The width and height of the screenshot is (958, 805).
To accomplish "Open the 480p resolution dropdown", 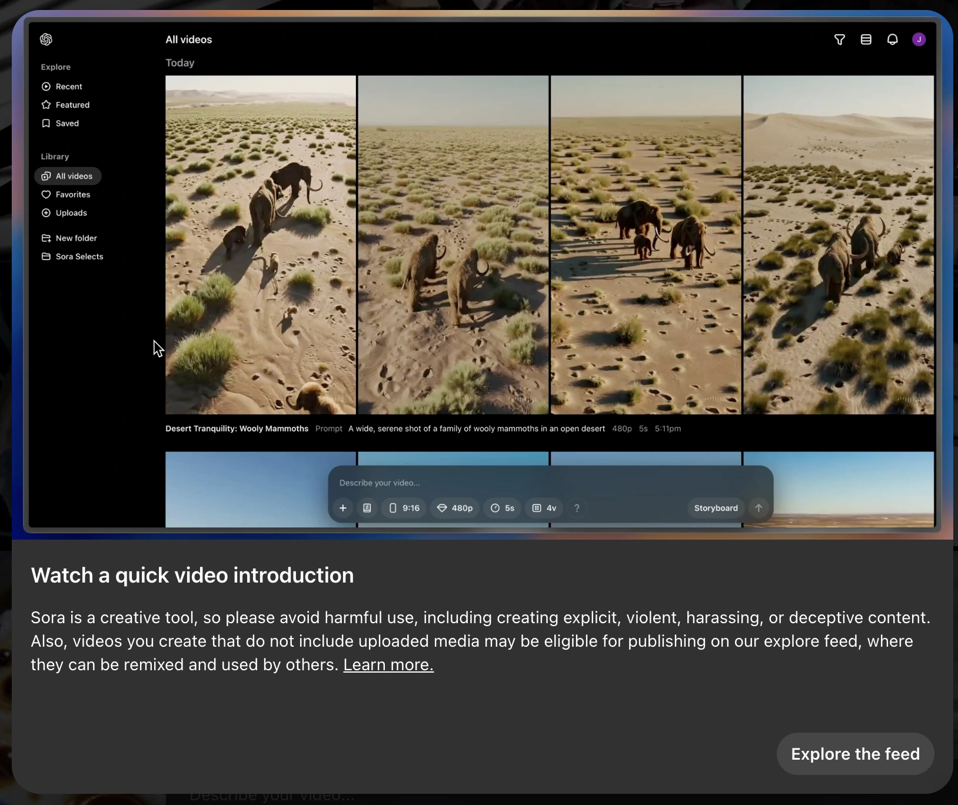I will click(455, 508).
